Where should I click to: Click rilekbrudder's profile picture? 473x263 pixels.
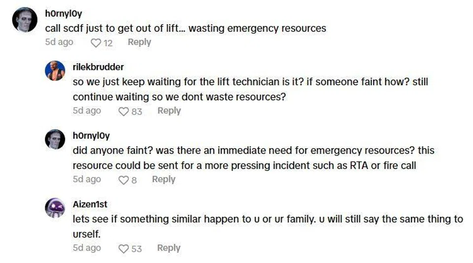55,71
